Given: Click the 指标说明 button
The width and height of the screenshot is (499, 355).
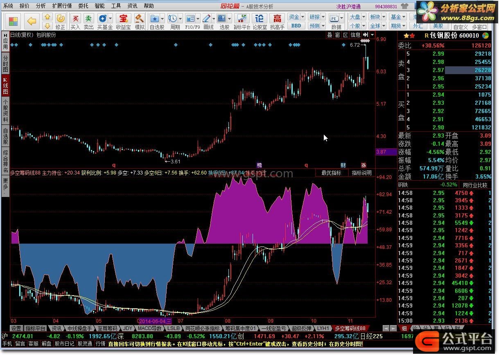Looking at the screenshot, I should [361, 173].
